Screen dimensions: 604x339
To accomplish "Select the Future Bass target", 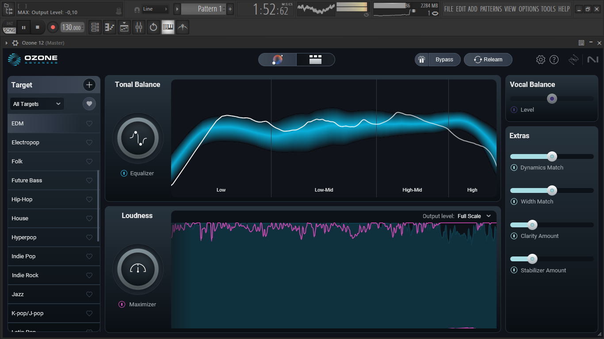I will coord(54,181).
